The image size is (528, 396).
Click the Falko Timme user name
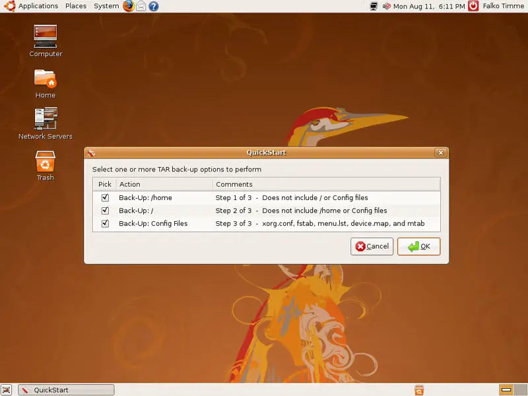tap(504, 6)
